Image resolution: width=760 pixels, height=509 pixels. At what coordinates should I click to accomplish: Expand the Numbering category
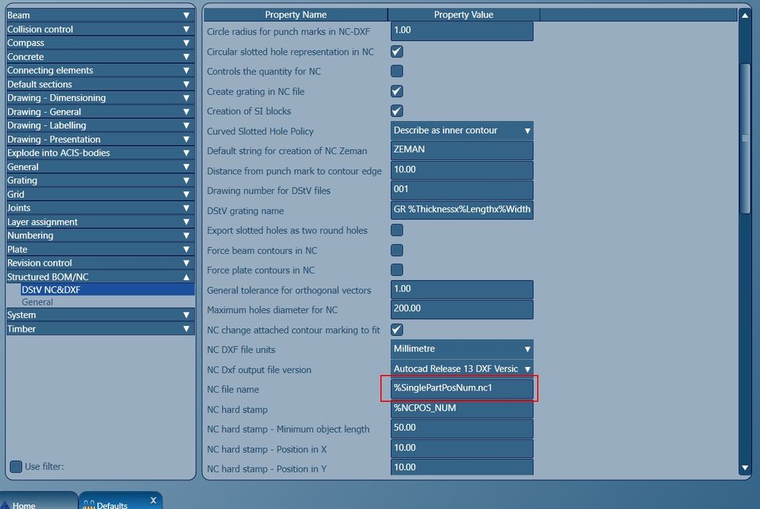point(185,236)
